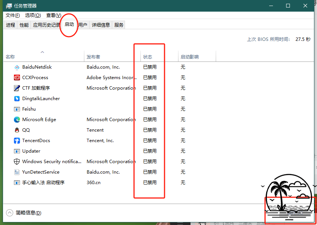Switch to the 服务 tab
Image resolution: width=317 pixels, height=225 pixels.
119,25
